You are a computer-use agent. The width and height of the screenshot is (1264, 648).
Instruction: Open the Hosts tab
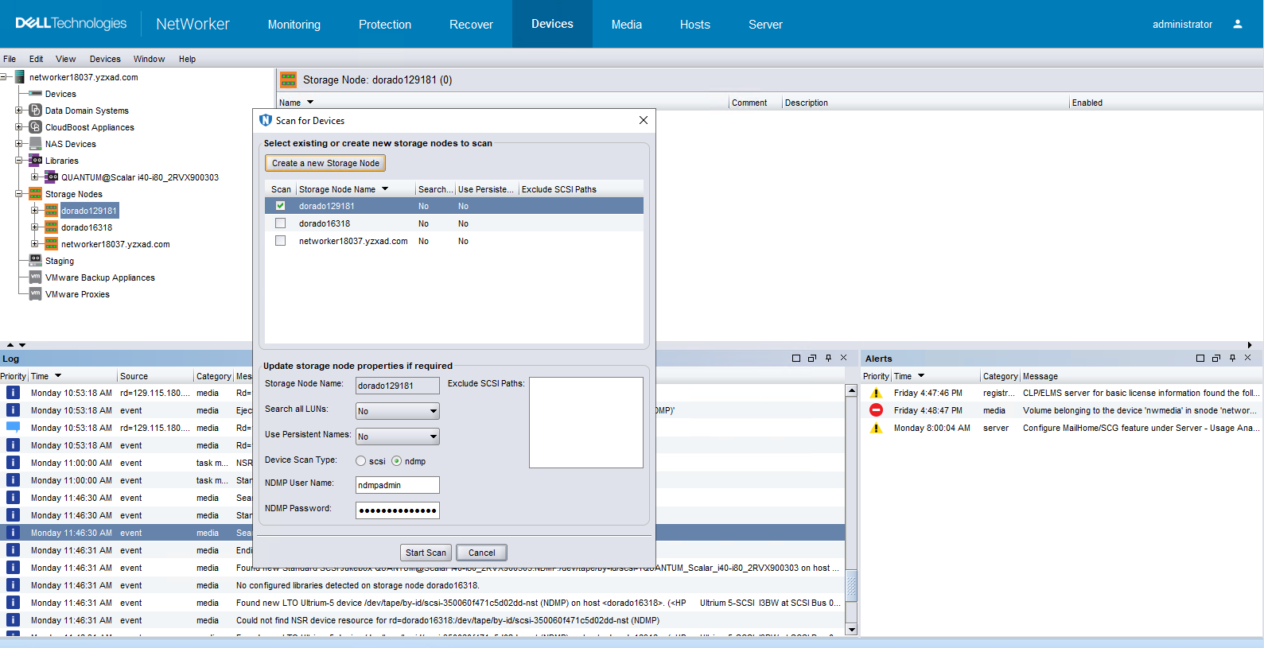[694, 25]
